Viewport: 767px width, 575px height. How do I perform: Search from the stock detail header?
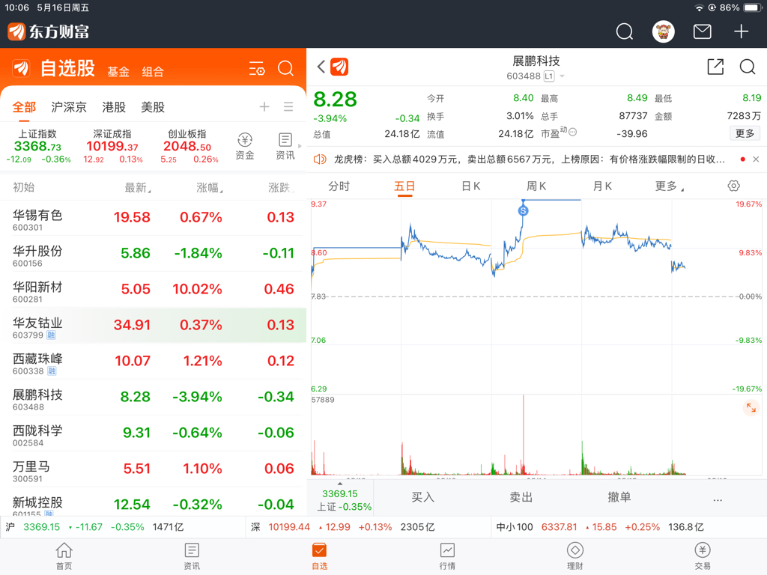pos(748,67)
